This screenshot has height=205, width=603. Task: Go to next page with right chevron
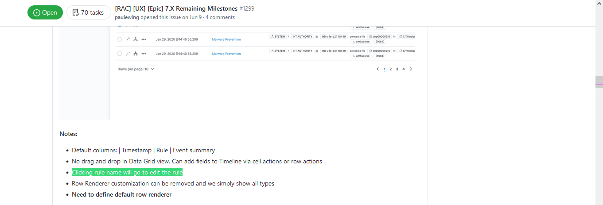[x=411, y=69]
